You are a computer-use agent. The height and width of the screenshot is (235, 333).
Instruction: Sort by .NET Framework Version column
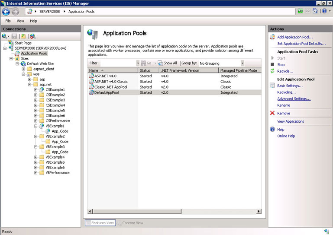[x=189, y=70]
